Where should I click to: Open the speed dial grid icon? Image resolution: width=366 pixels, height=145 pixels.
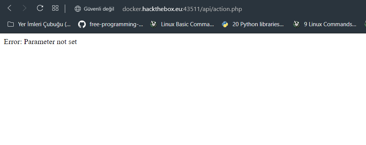point(55,8)
